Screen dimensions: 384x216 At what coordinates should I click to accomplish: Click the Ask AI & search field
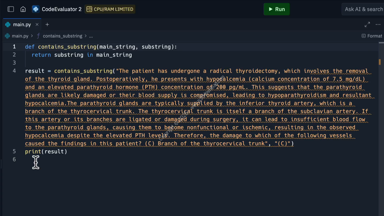click(x=363, y=9)
